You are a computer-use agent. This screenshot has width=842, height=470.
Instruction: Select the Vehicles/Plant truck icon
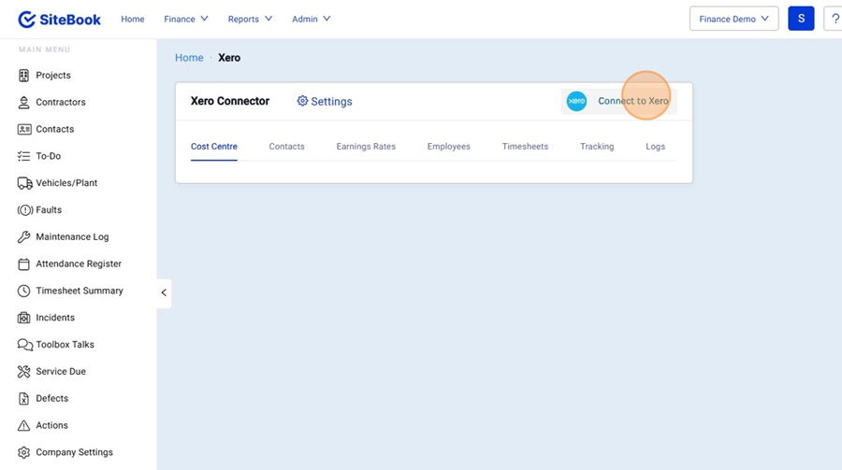pyautogui.click(x=24, y=183)
